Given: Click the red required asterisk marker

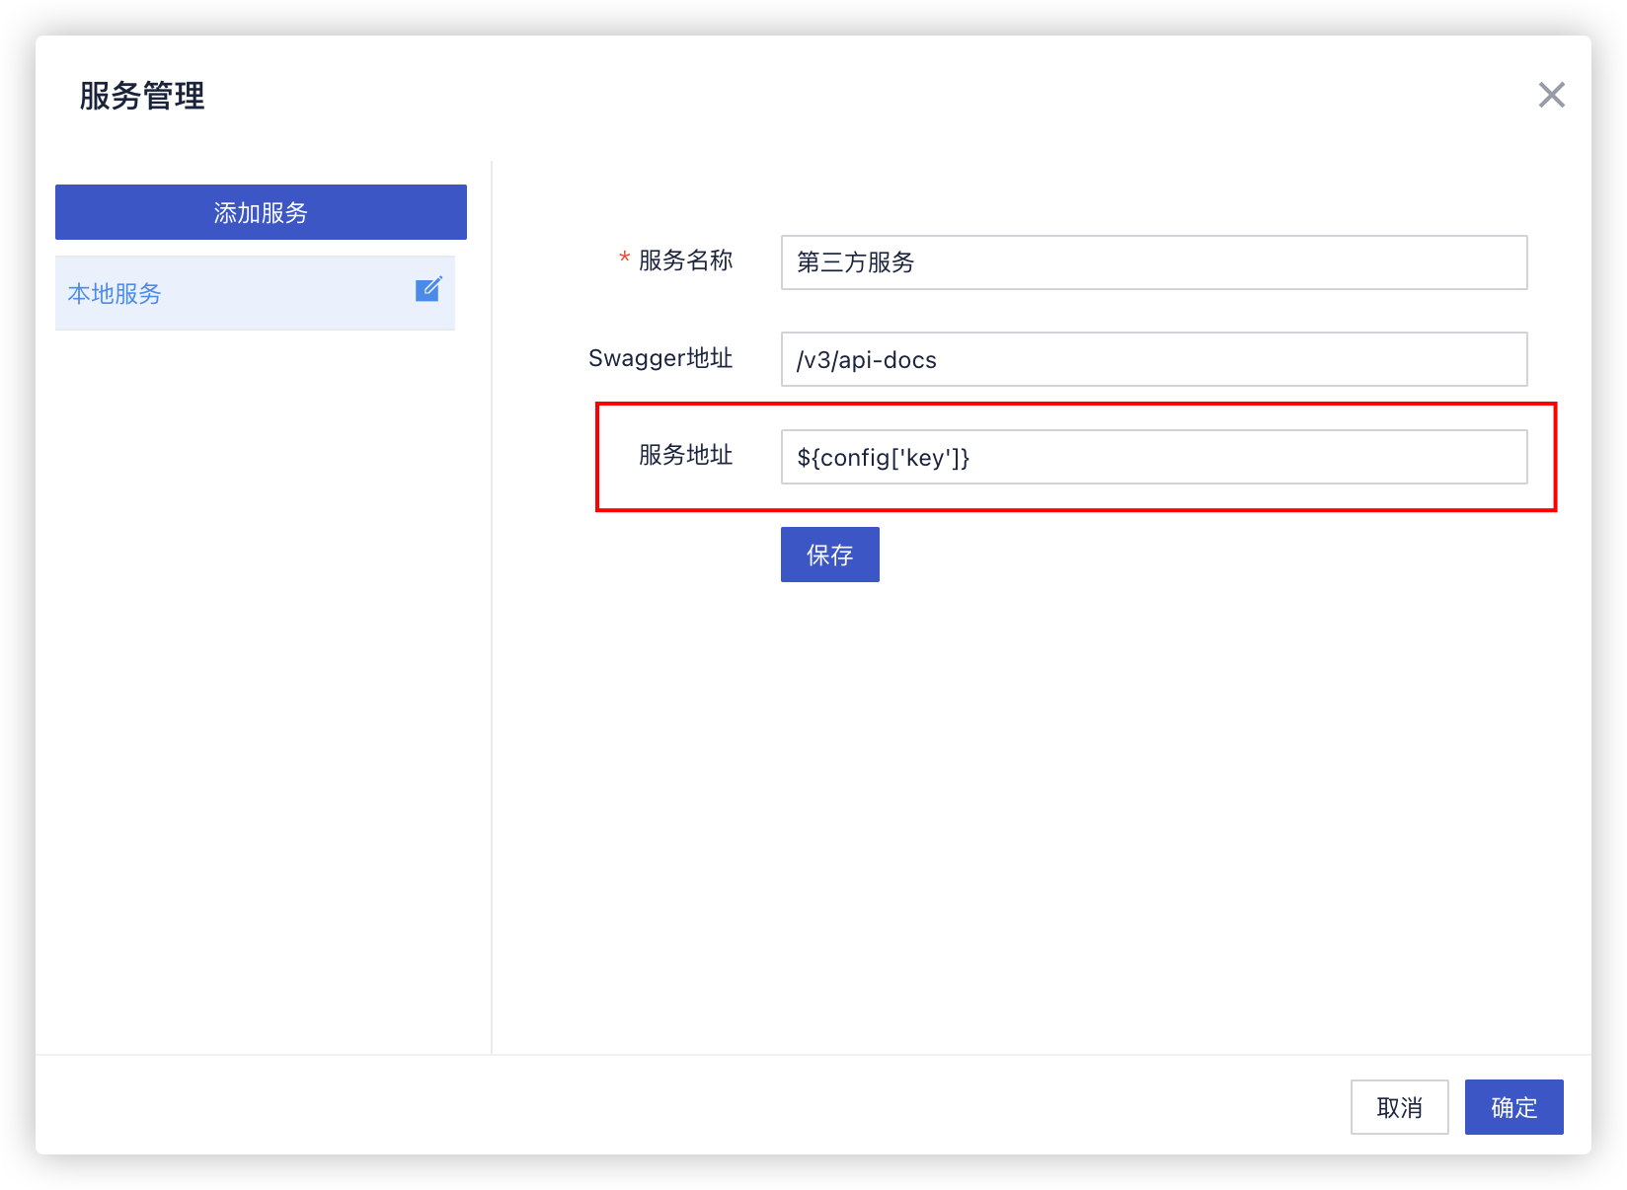Looking at the screenshot, I should [624, 260].
